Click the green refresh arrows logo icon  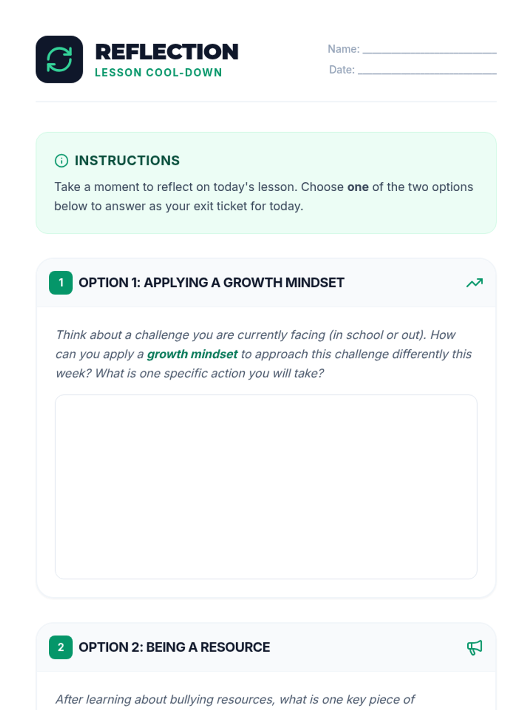pos(59,59)
